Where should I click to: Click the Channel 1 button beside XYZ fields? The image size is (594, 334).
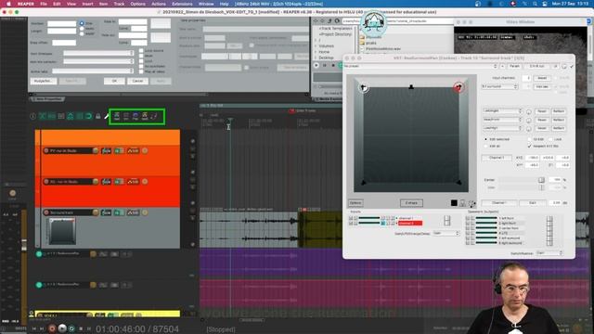tap(497, 158)
